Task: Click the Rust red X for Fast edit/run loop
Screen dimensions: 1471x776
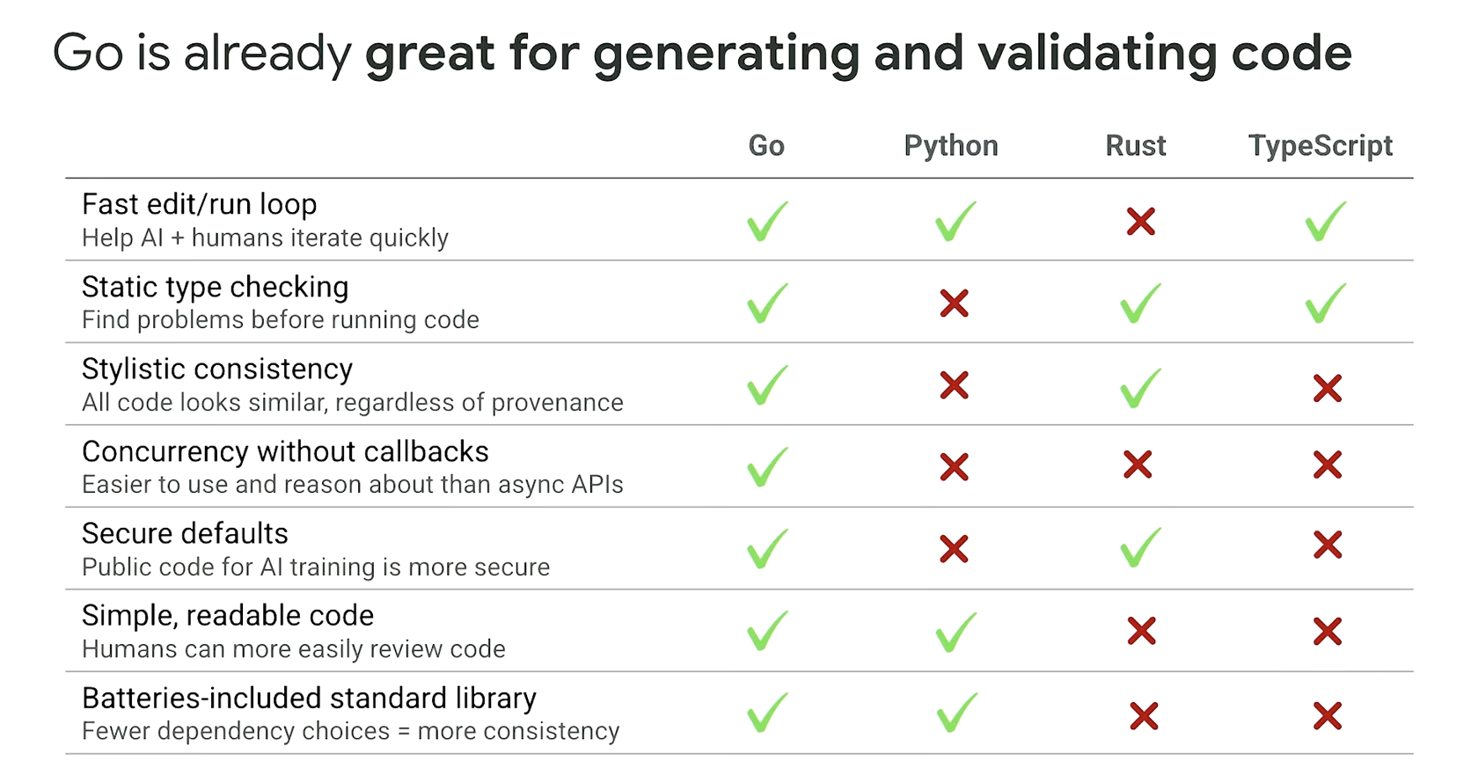Action: coord(1140,221)
